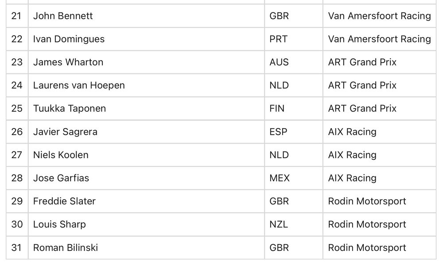The image size is (443, 265).
Task: Click AIX Racing team for Niels Koolen
Action: (352, 155)
